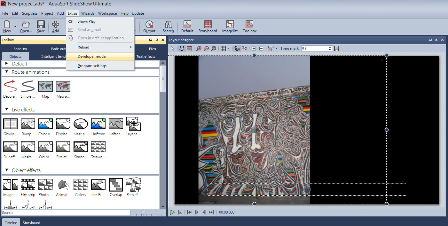Expand the Reload submenu

pyautogui.click(x=100, y=47)
